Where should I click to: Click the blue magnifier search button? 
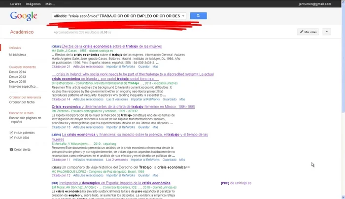click(x=198, y=16)
